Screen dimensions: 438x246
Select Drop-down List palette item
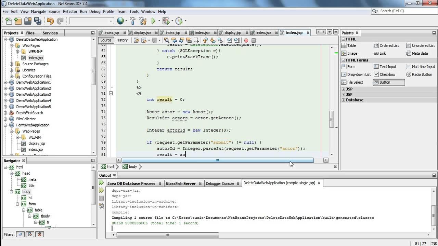pos(356,74)
